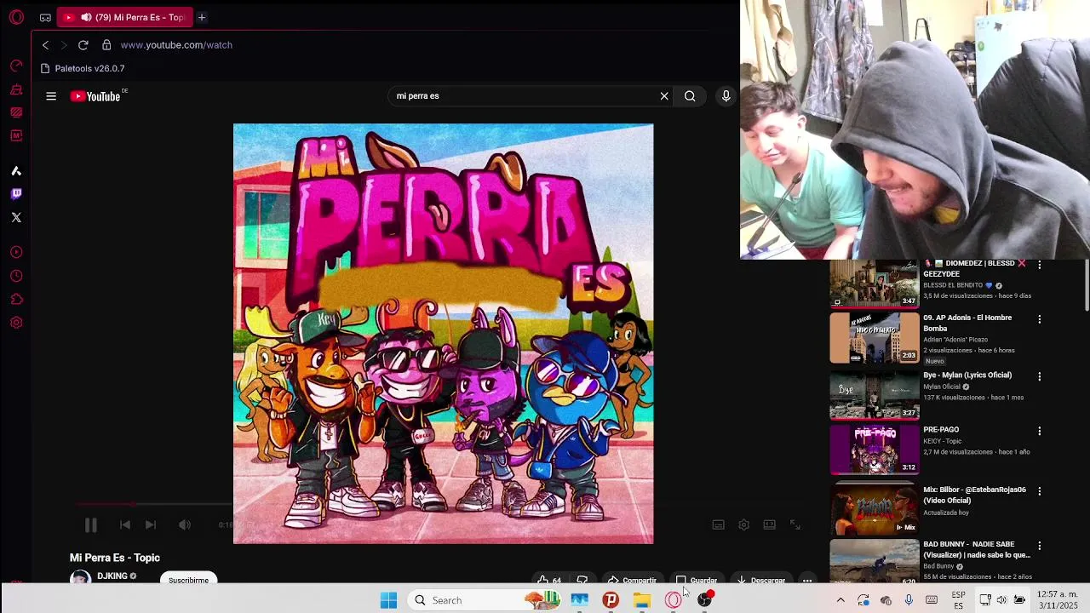This screenshot has height=613, width=1090.
Task: Enter fullscreen in the video player
Action: click(x=795, y=525)
